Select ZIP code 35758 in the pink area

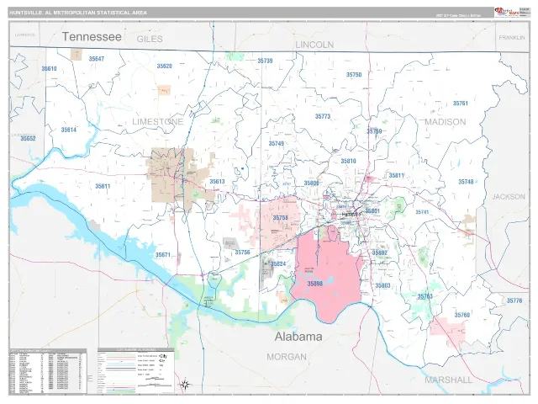click(x=280, y=218)
